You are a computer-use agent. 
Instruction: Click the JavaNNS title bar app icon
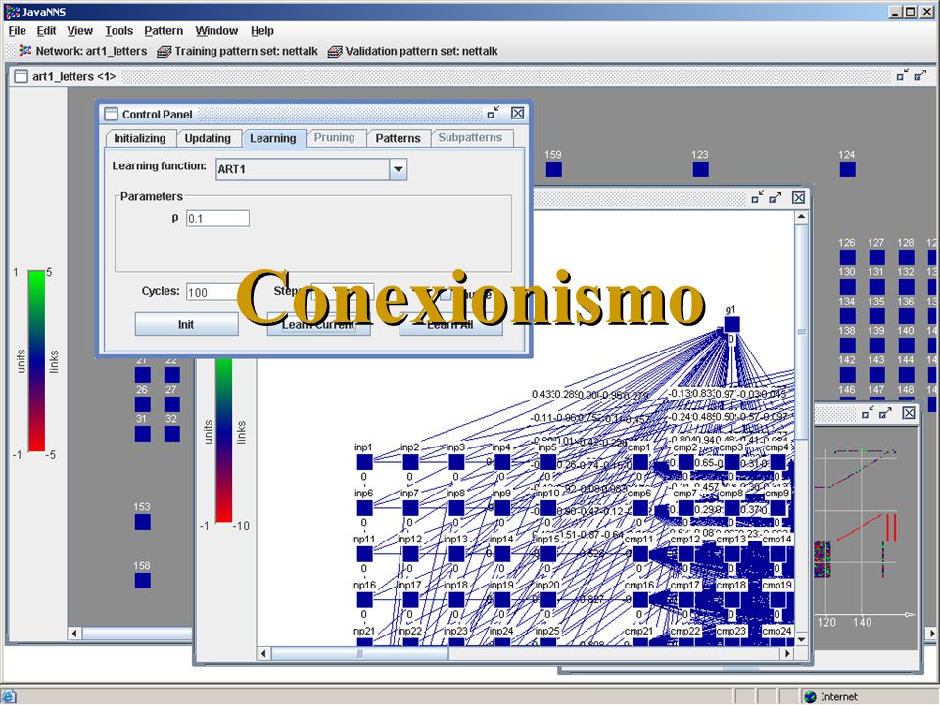click(12, 11)
